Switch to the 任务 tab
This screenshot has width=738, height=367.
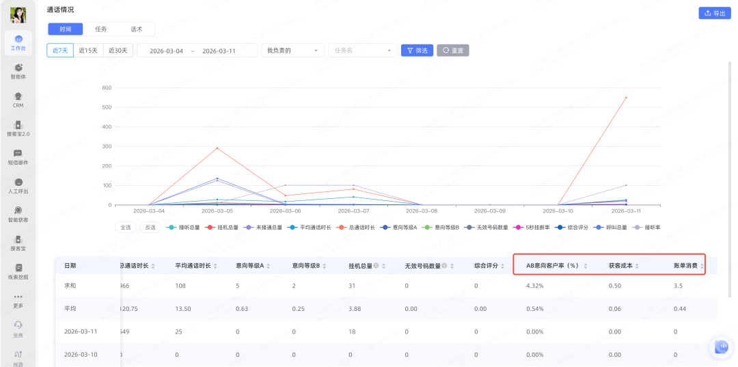tap(101, 29)
